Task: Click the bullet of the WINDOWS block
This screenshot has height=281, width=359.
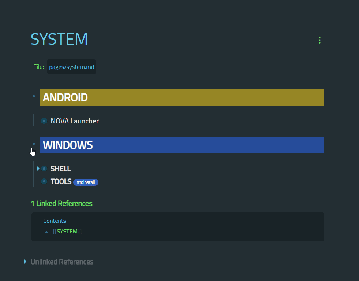Action: 34,144
